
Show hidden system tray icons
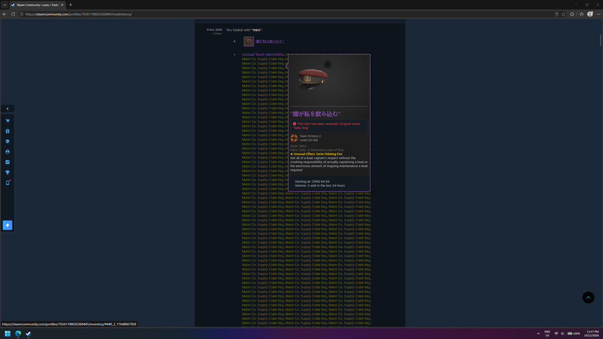coord(538,333)
